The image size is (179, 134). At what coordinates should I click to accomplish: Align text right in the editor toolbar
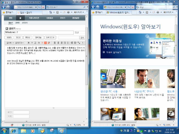tap(62, 43)
